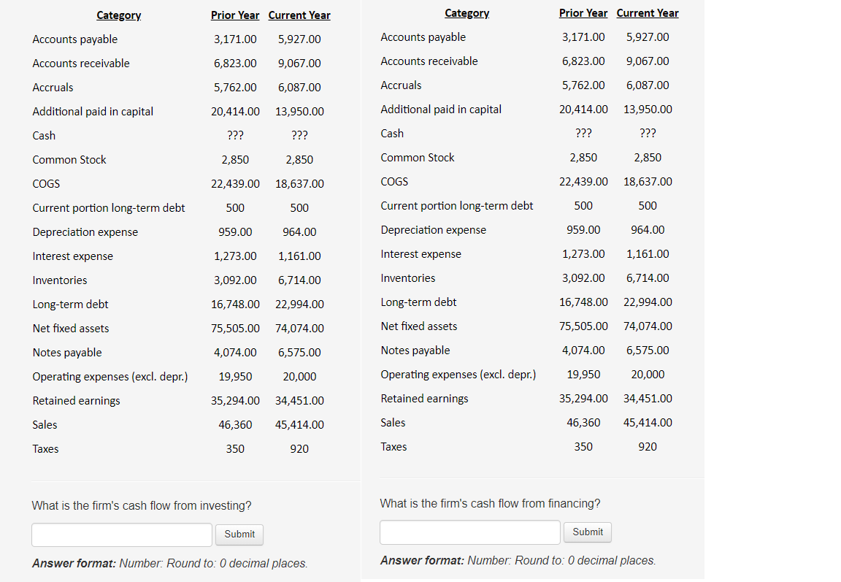Select the Category header in the left table

pyautogui.click(x=118, y=15)
